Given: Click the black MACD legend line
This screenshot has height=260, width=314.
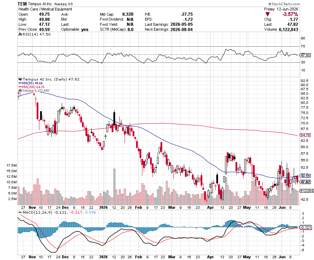Looking at the screenshot, I should (x=20, y=212).
